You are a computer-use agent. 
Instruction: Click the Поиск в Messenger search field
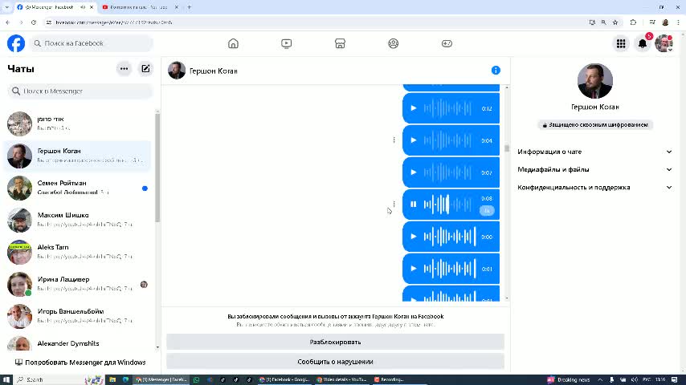80,91
